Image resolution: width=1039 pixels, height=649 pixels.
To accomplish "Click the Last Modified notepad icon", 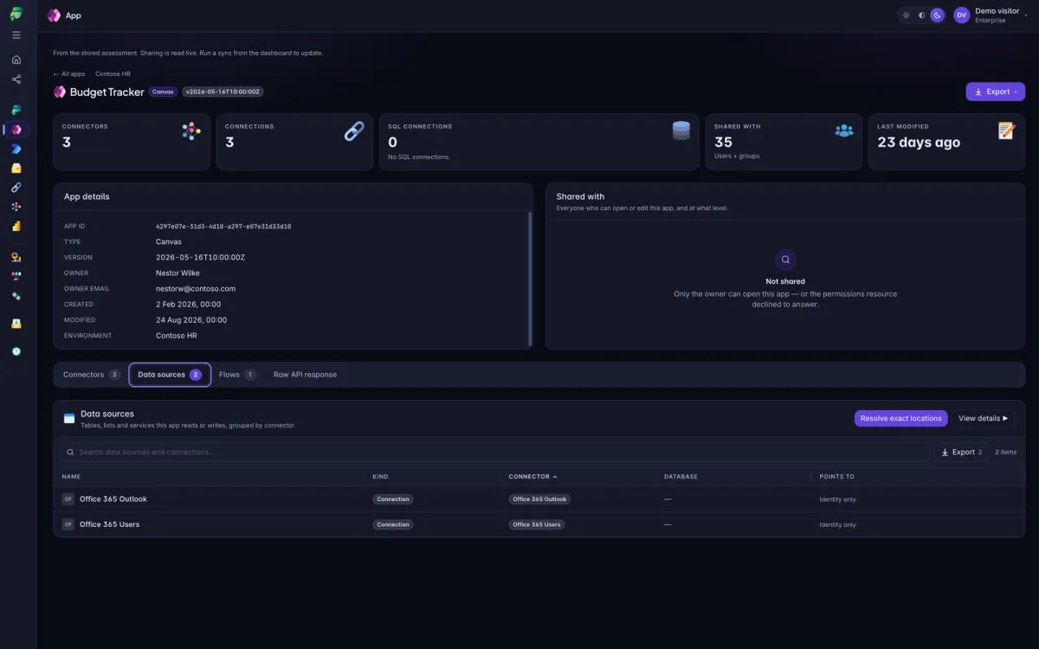I will (x=1006, y=131).
